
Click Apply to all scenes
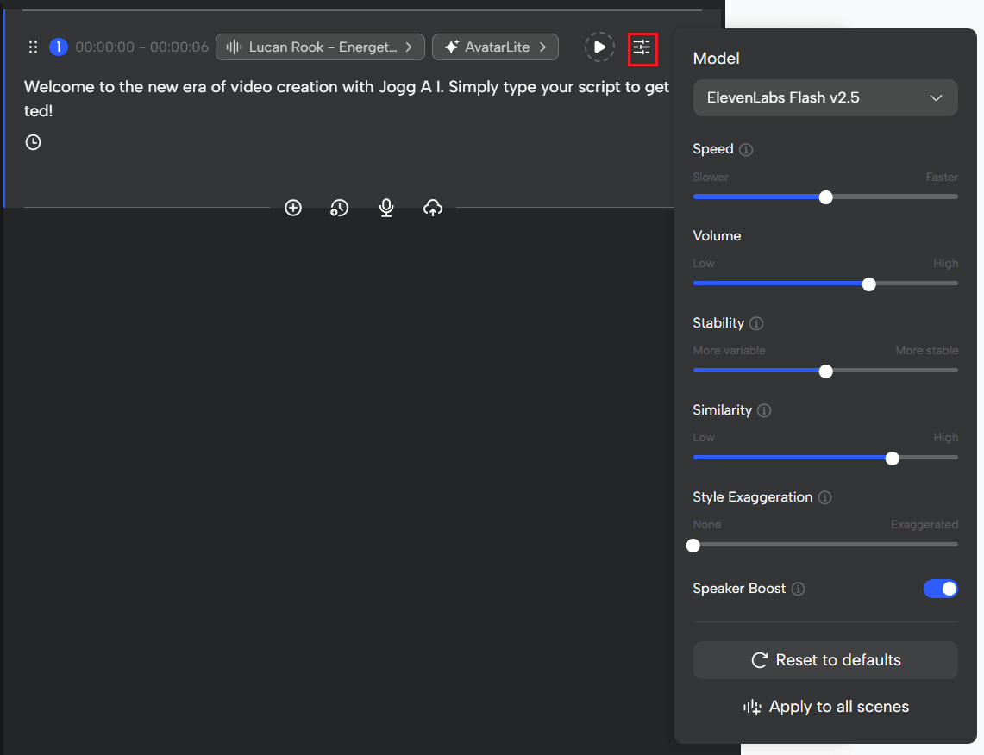[x=825, y=708]
